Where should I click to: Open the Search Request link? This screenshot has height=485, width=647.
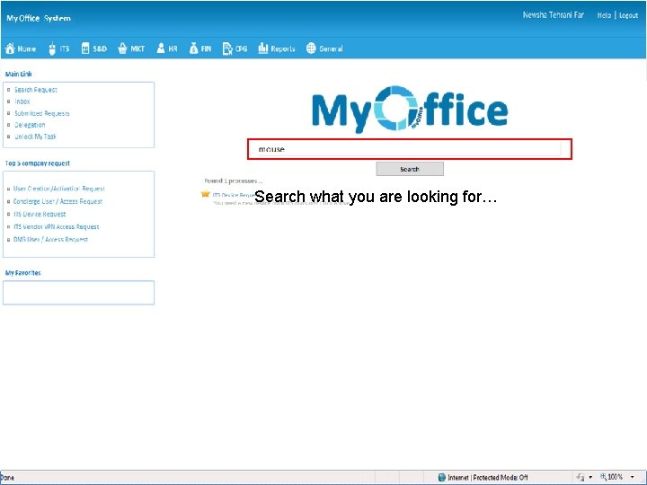pos(36,90)
